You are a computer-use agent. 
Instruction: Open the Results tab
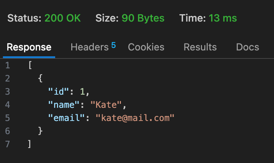pos(200,47)
